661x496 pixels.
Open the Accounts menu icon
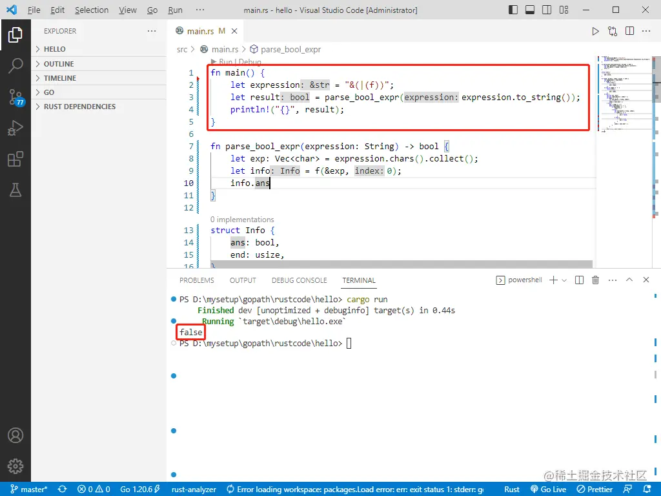pyautogui.click(x=15, y=435)
